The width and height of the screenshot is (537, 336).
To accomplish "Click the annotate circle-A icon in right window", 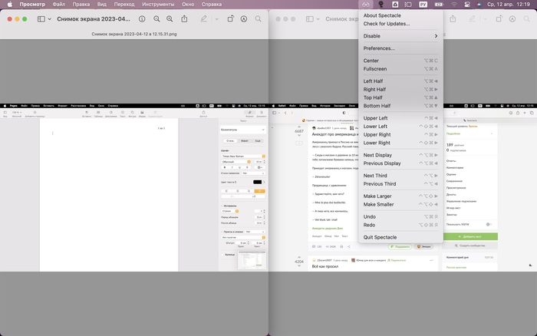I will (x=512, y=19).
